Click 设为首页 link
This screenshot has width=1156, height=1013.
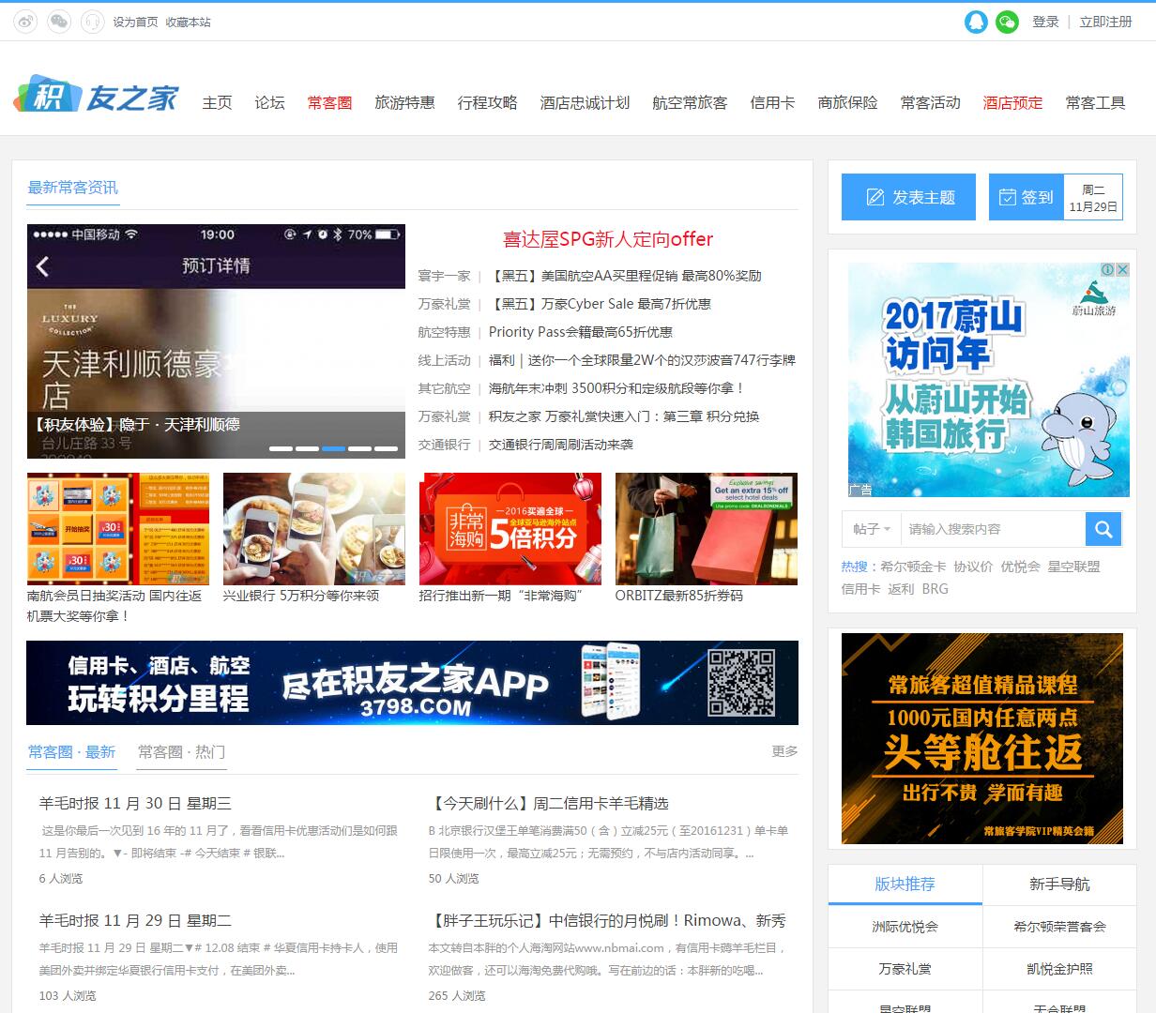[135, 22]
